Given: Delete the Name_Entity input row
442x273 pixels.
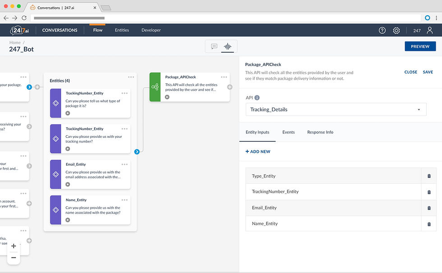Looking at the screenshot, I should pyautogui.click(x=429, y=224).
